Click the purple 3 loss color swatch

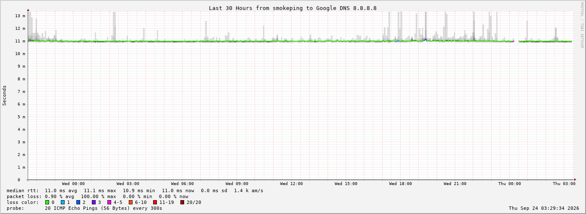pos(94,202)
